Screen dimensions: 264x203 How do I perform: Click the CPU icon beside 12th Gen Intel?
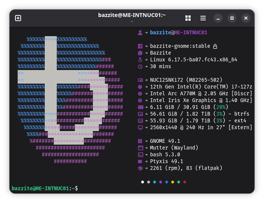pos(140,87)
